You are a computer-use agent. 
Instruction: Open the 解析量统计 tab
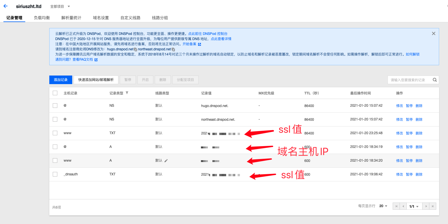click(x=71, y=18)
